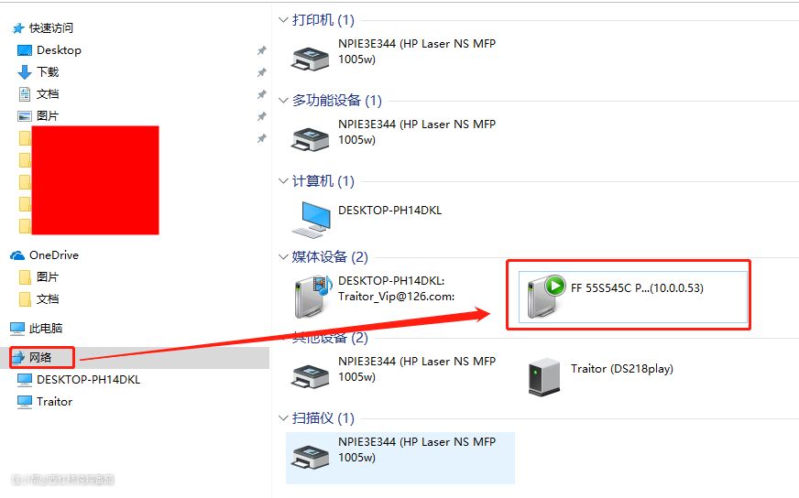799x498 pixels.
Task: Click the multifunction device icon under 多功能设备
Action: (x=310, y=138)
